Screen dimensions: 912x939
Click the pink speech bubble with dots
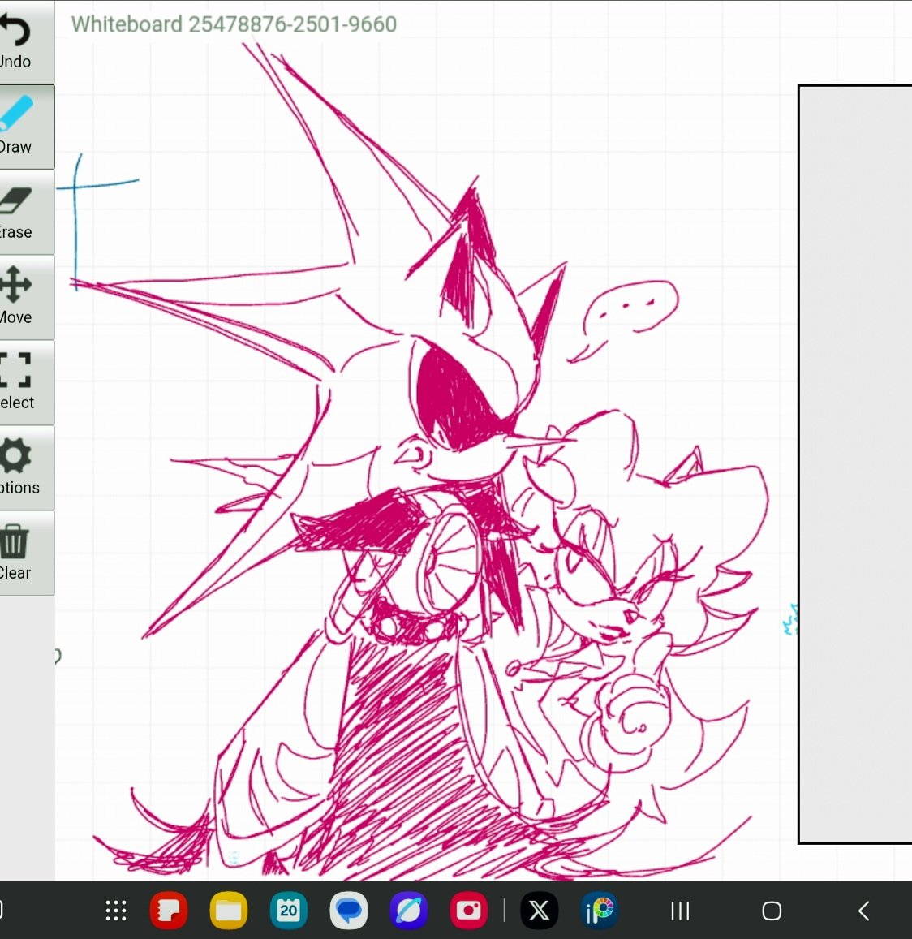coord(624,321)
